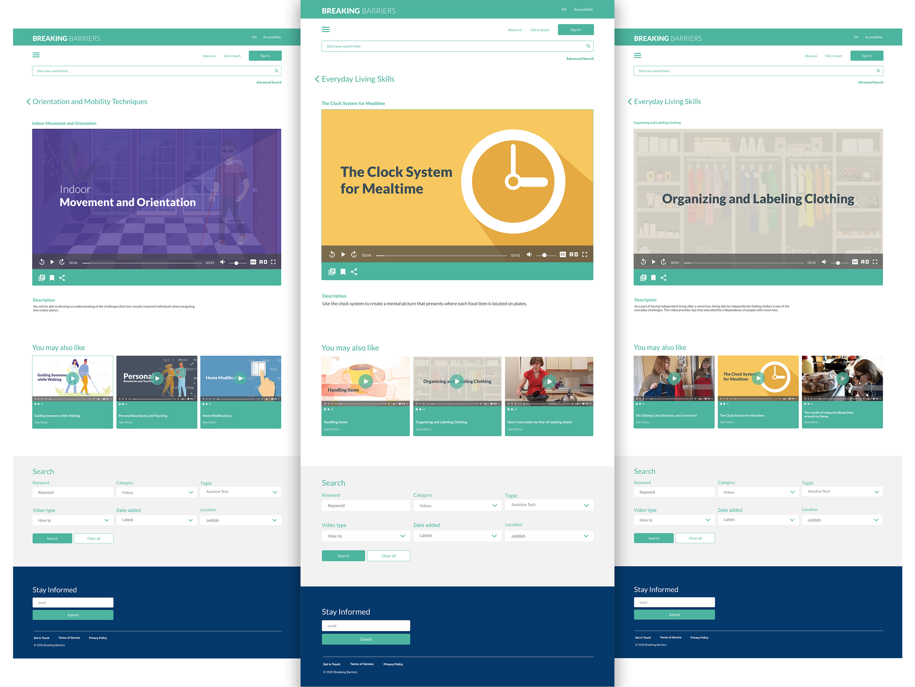Viewport: 915px width, 687px height.
Task: Open Advanced Search link on Clock System page
Action: [579, 59]
